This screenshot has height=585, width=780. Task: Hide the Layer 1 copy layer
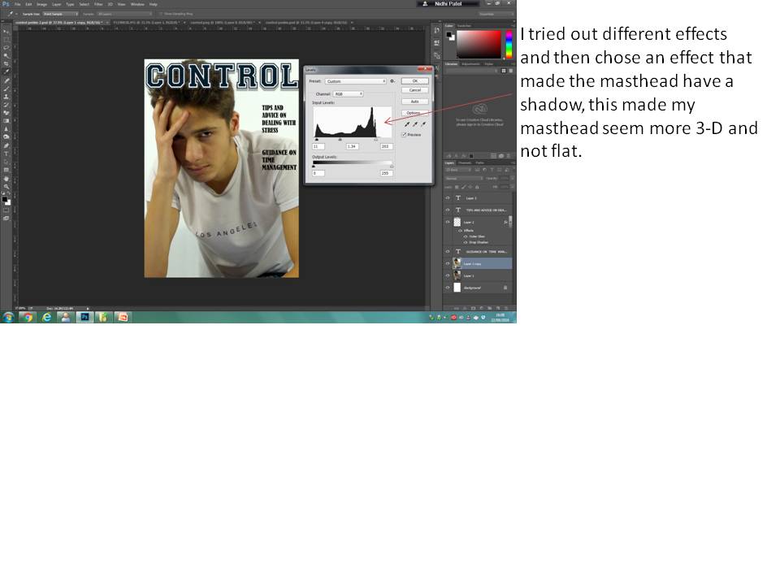[x=448, y=263]
